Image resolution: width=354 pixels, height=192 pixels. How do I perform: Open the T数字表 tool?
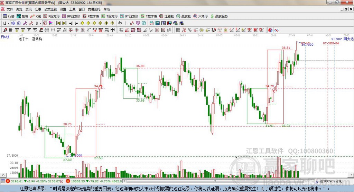click(149, 16)
